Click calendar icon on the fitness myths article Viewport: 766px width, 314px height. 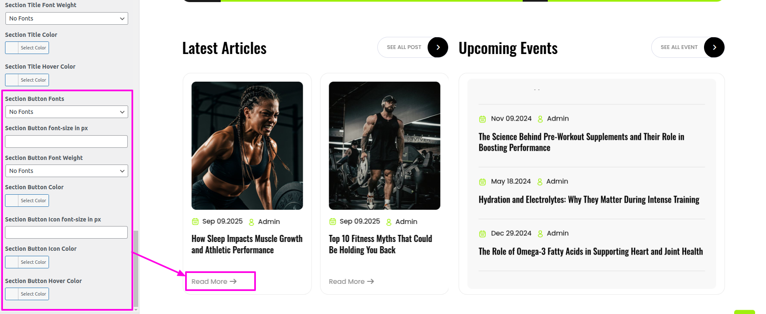pos(333,221)
